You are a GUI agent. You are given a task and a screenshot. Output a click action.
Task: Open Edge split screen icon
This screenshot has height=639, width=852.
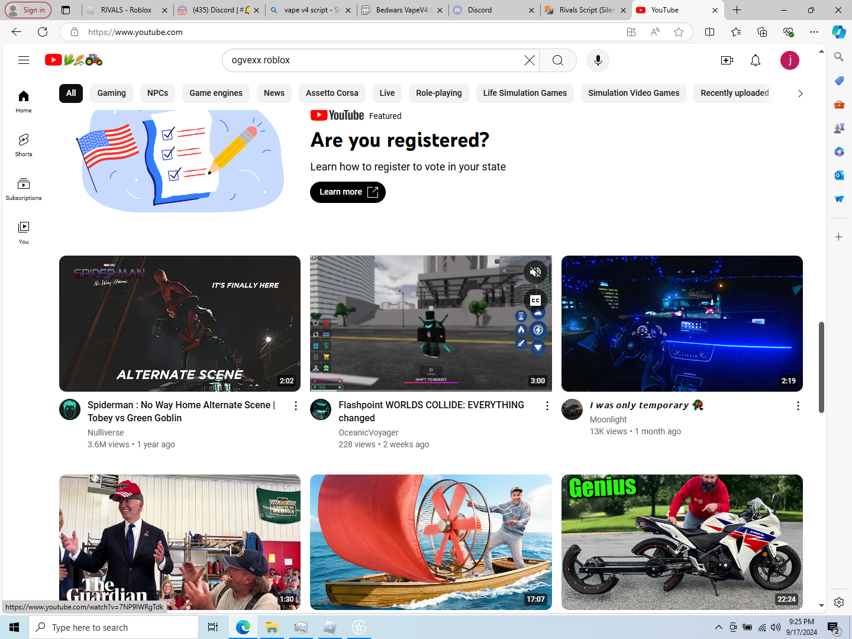click(710, 32)
